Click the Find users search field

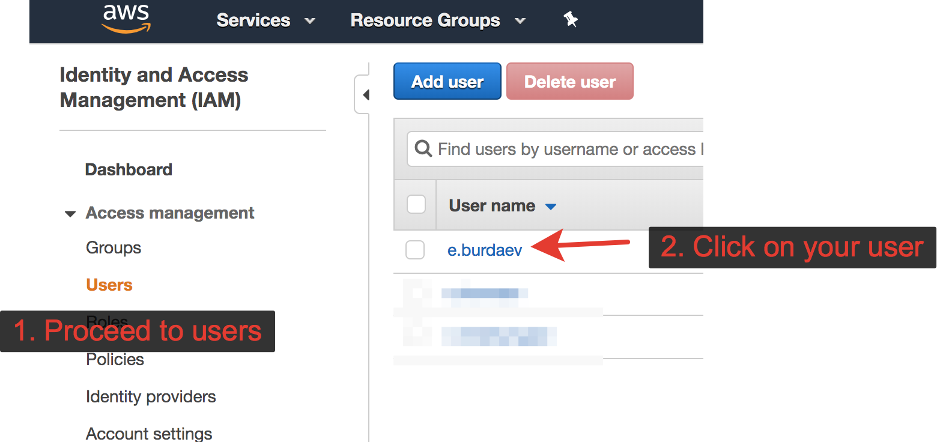[556, 149]
